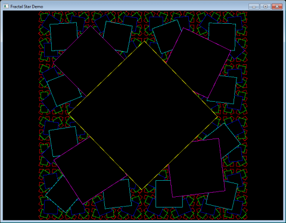Minimize the Fractal Star Demo window
This screenshot has width=286, height=223.
254,7
